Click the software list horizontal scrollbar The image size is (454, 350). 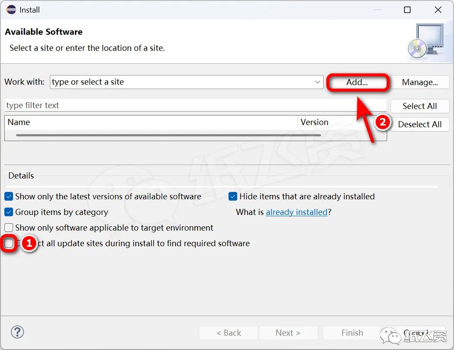click(x=169, y=135)
